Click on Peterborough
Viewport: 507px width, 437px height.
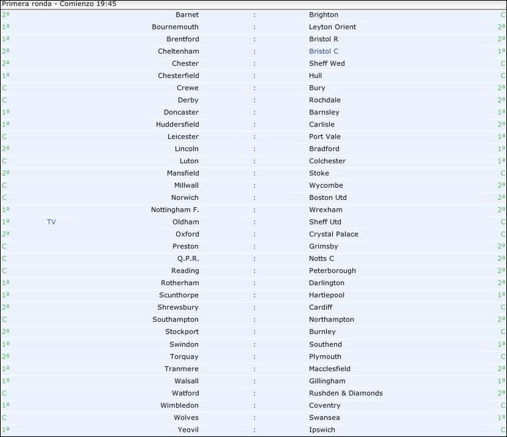(332, 270)
